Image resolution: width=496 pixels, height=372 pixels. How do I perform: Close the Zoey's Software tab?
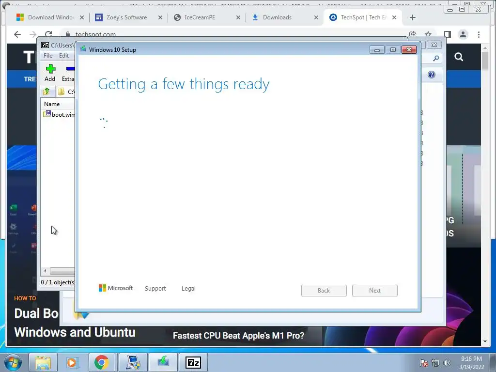[160, 17]
